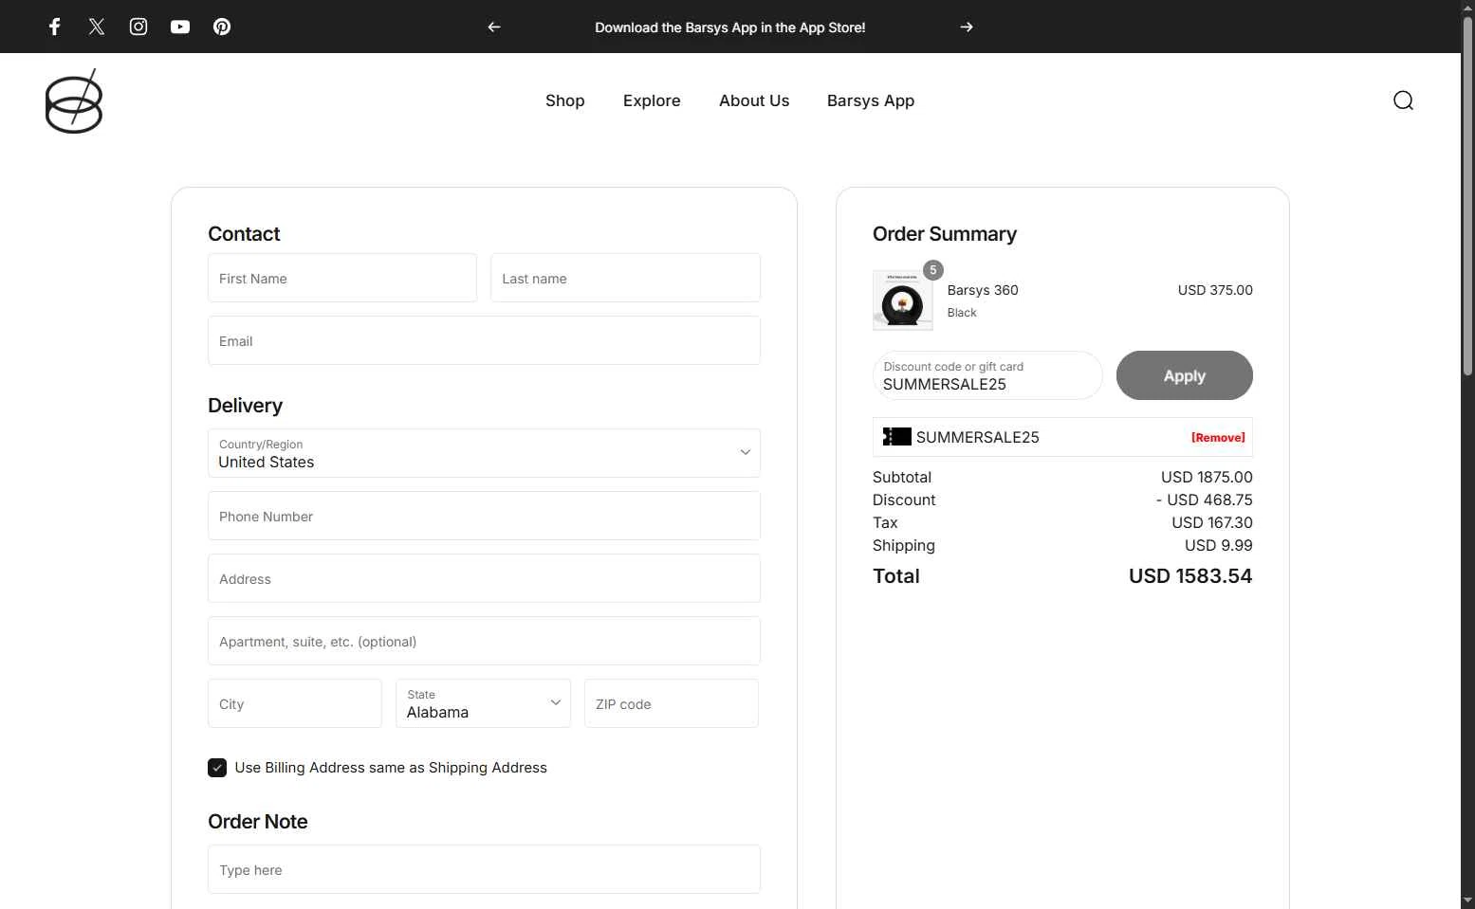1475x909 pixels.
Task: Focus the Email field
Action: click(484, 340)
